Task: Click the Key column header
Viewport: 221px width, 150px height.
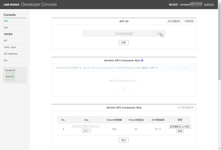Action: 86,120
